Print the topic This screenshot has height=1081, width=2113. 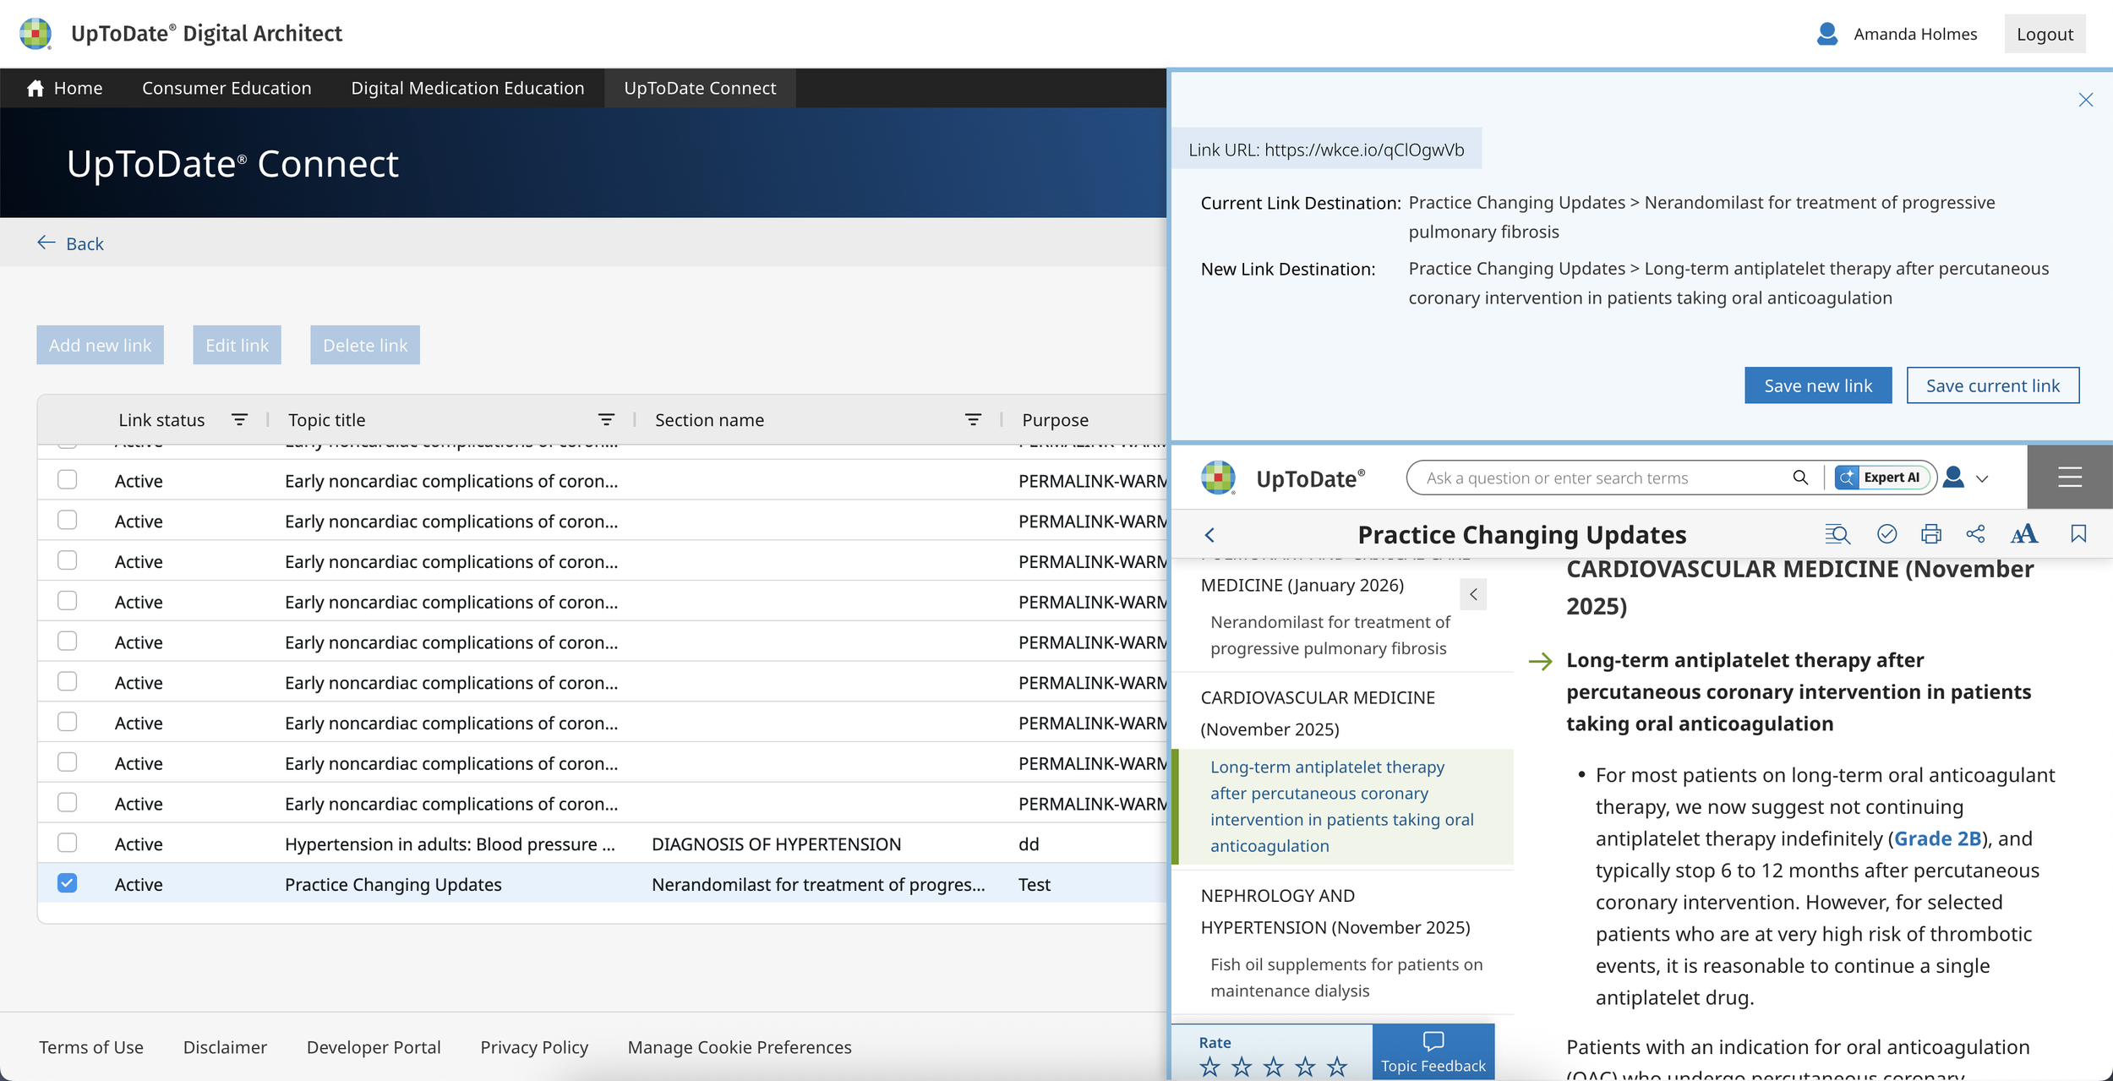point(1931,534)
